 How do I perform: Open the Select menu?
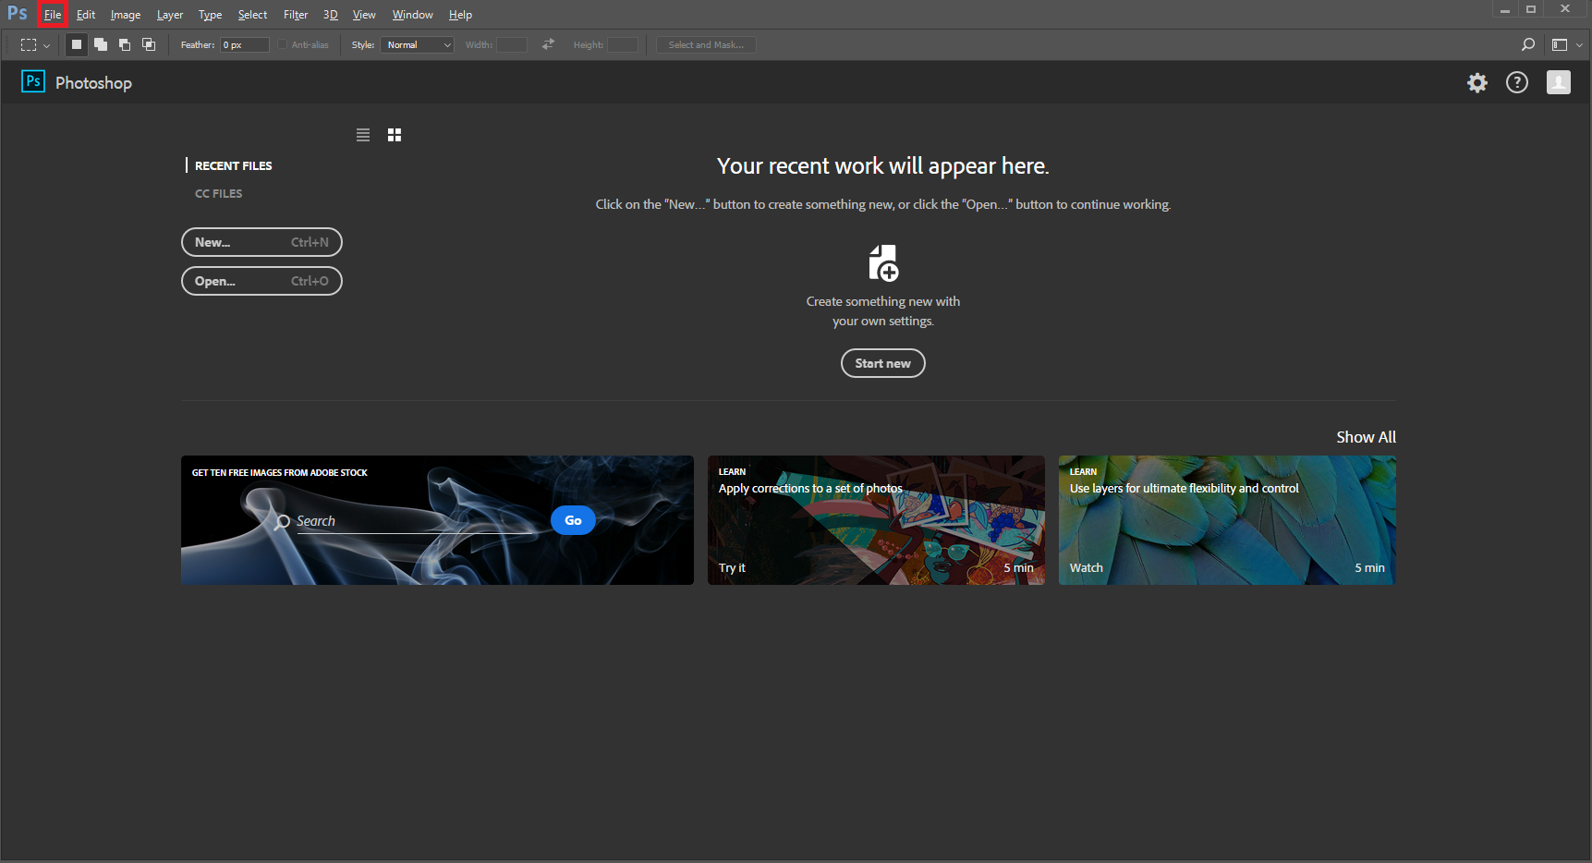tap(252, 15)
